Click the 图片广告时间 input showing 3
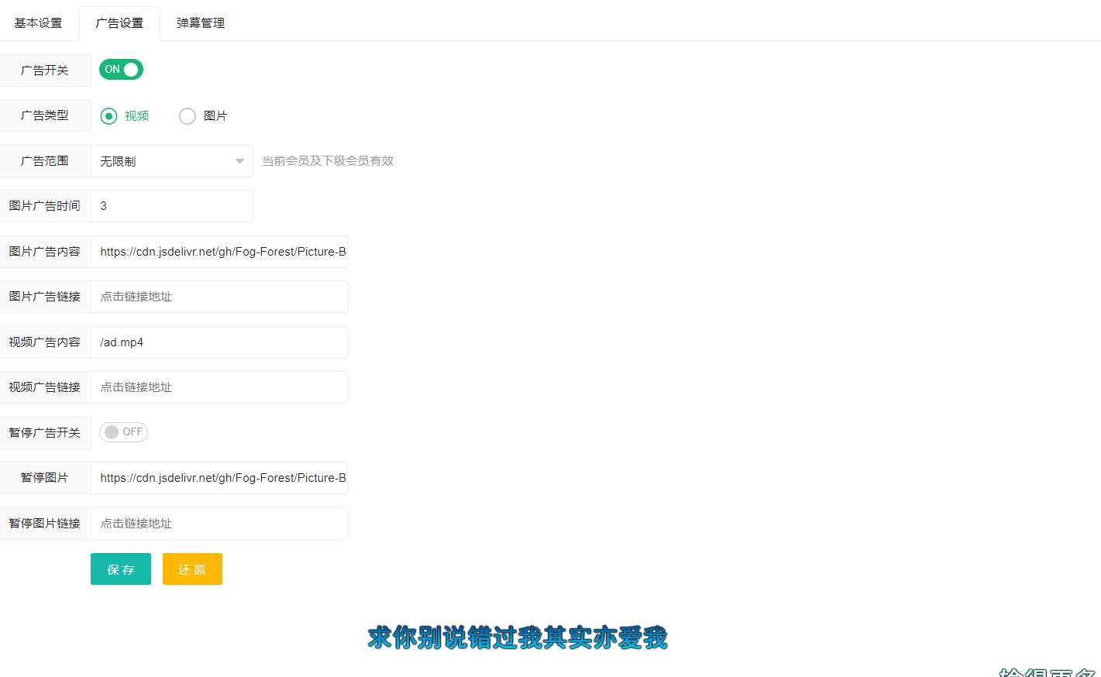This screenshot has height=677, width=1101. pyautogui.click(x=171, y=205)
